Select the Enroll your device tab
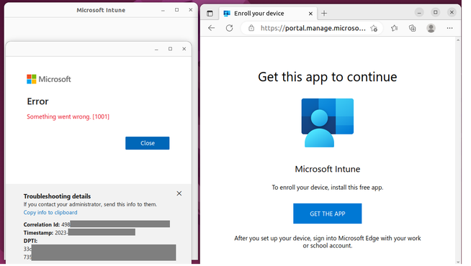Image resolution: width=471 pixels, height=266 pixels. [x=269, y=14]
